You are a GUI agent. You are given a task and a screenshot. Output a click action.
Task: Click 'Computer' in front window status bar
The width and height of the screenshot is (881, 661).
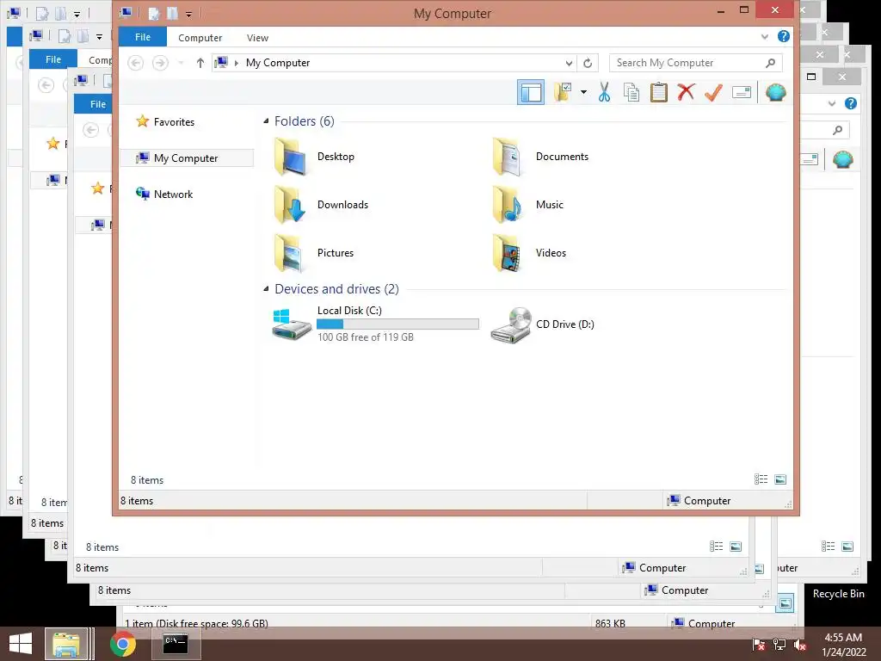pos(707,501)
